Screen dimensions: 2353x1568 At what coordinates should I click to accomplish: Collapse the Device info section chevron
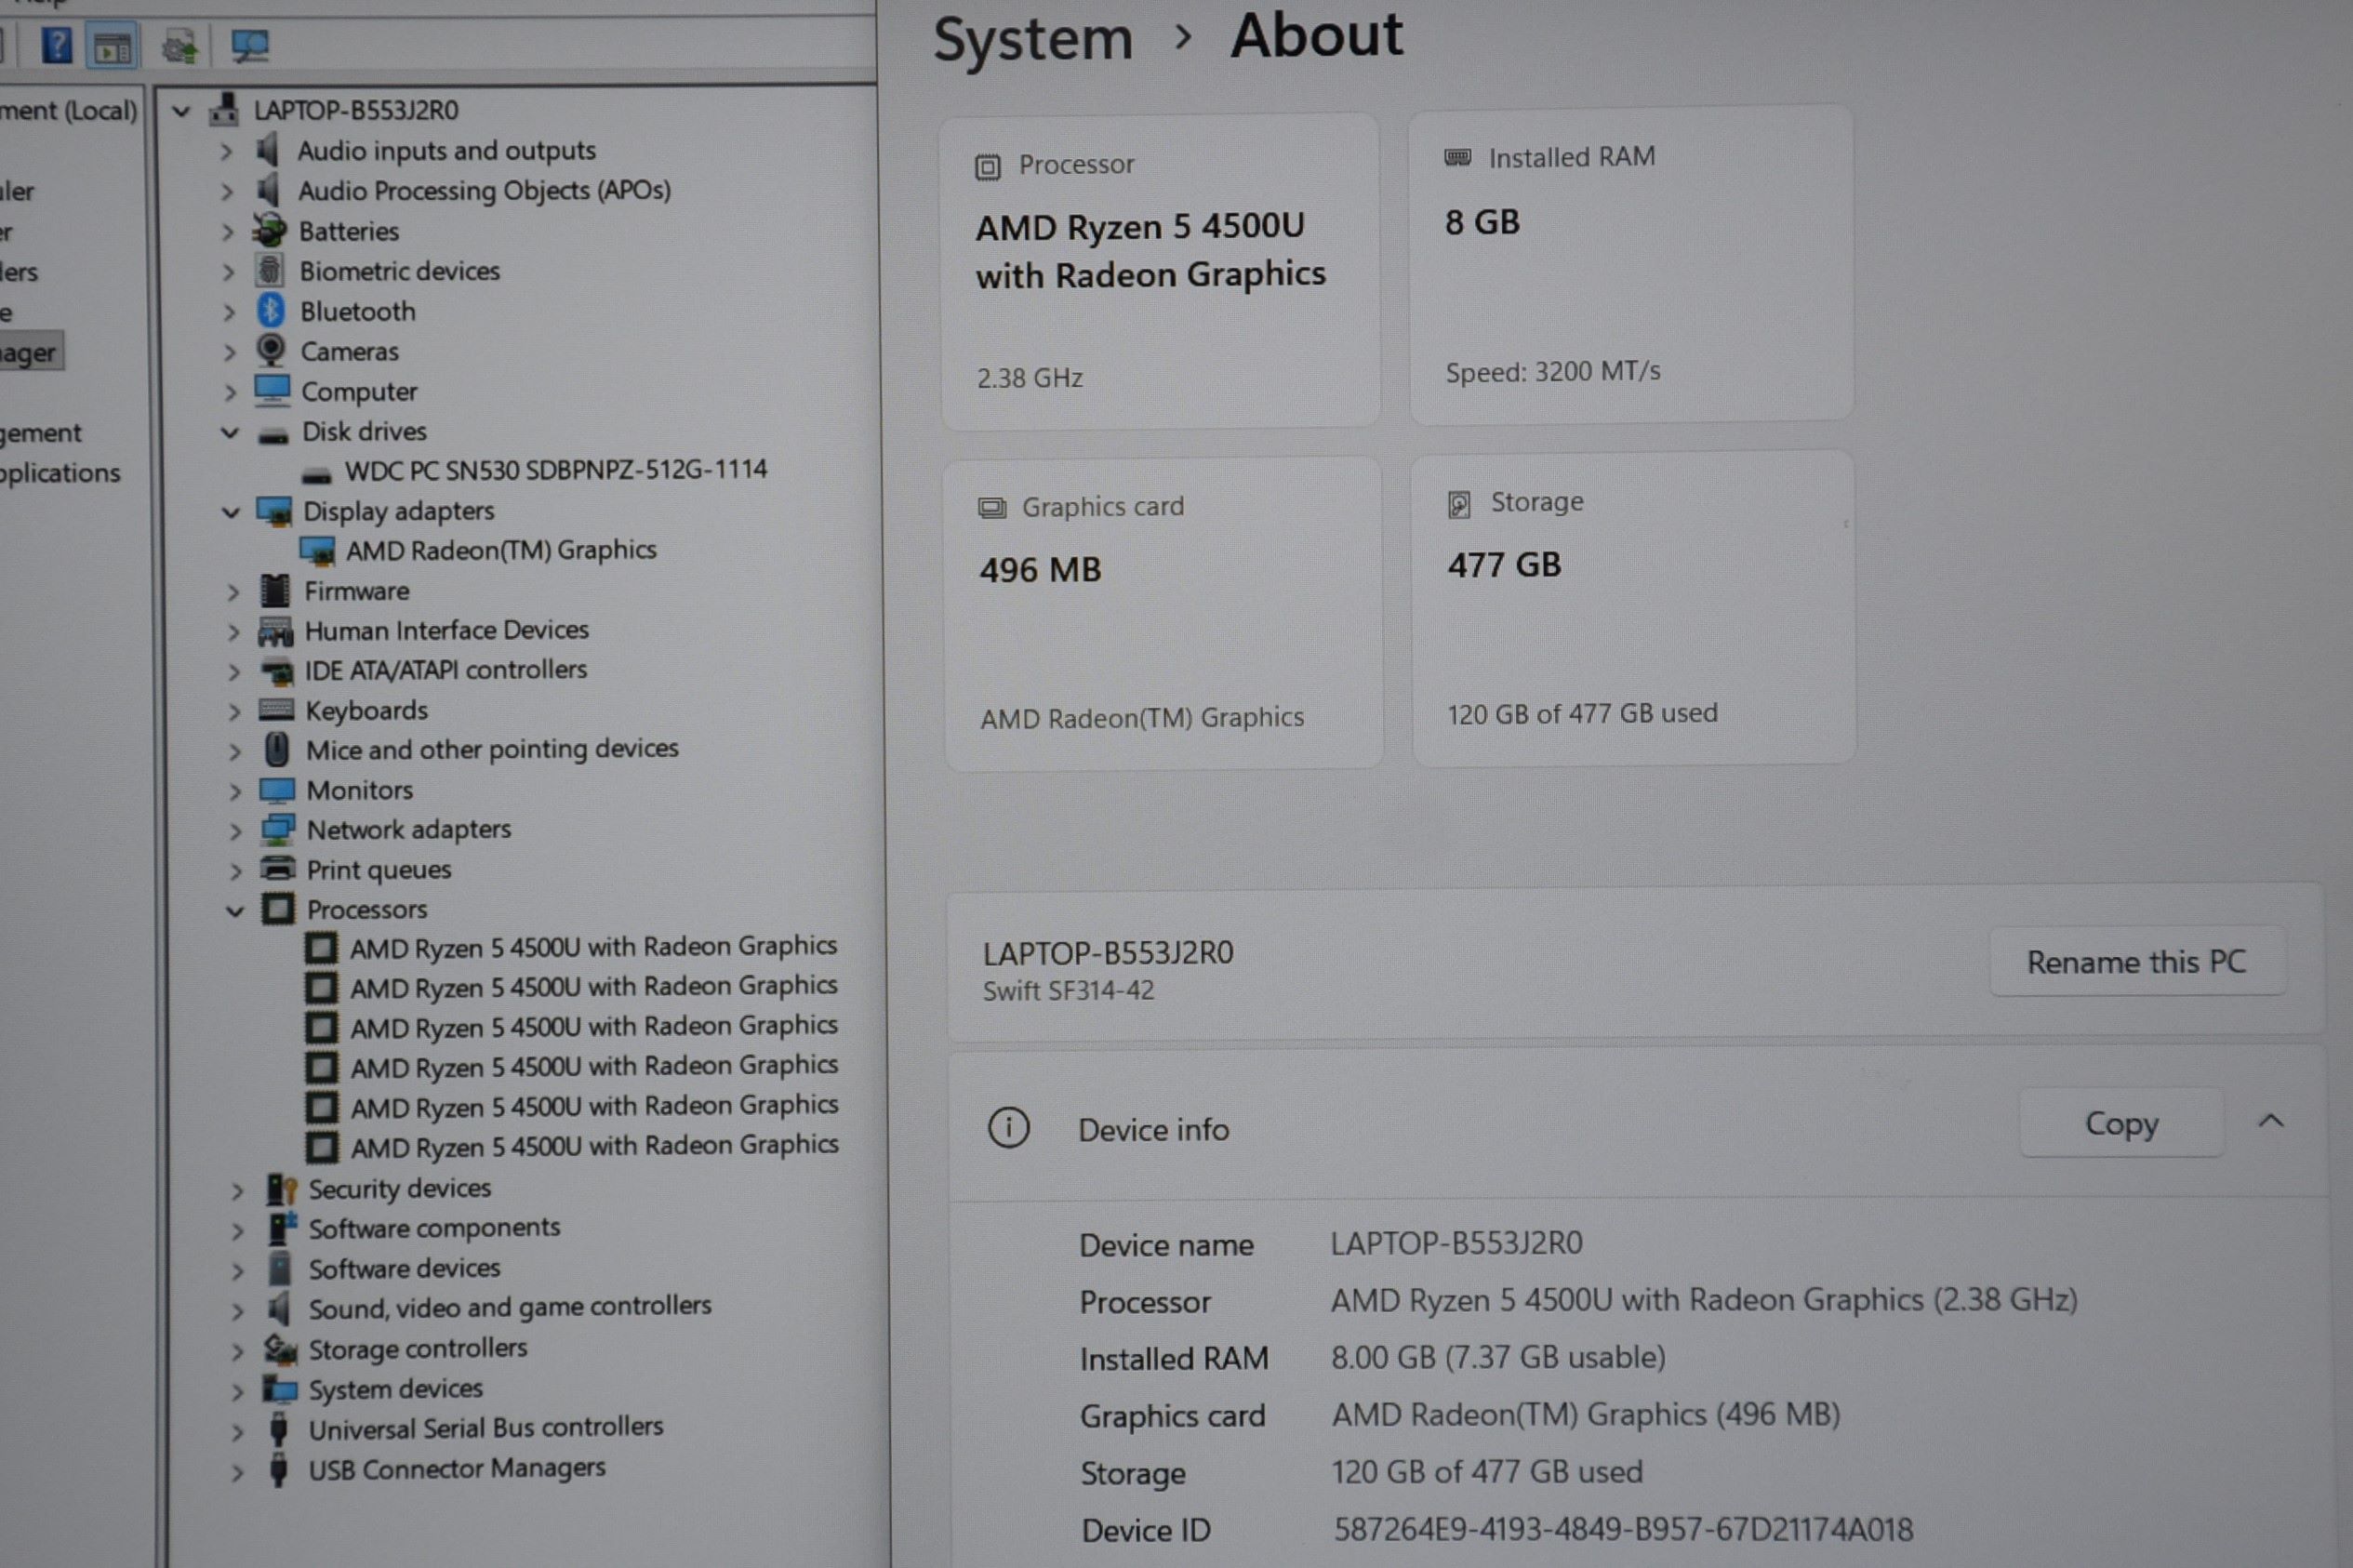2270,1120
